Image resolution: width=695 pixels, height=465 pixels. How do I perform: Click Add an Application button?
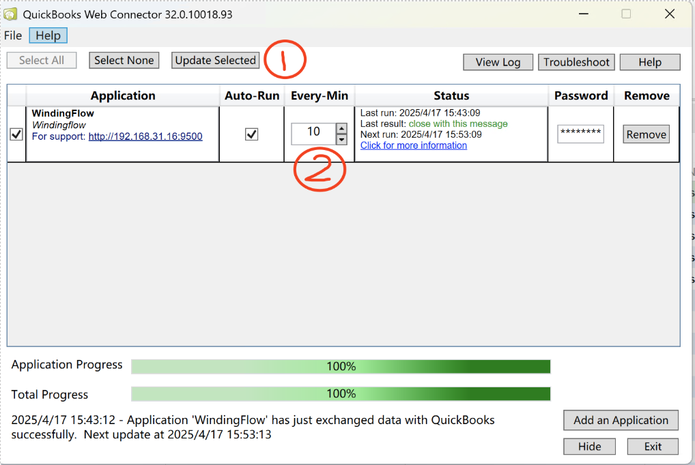pyautogui.click(x=621, y=420)
